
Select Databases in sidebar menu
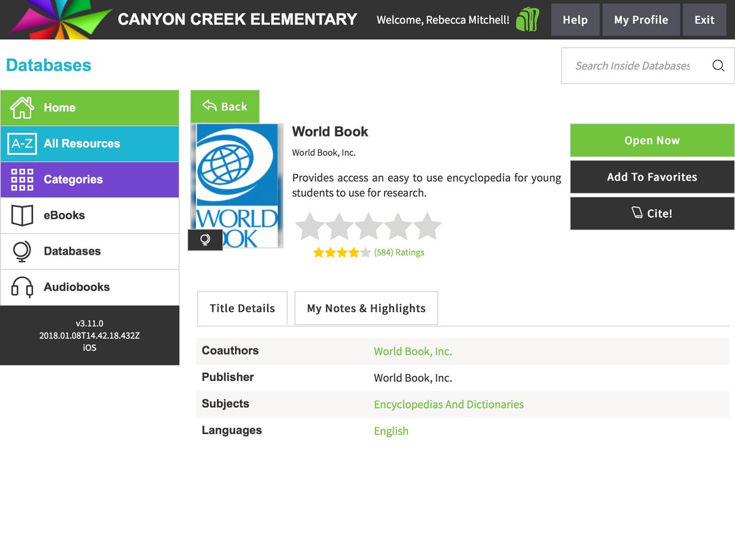tap(89, 251)
